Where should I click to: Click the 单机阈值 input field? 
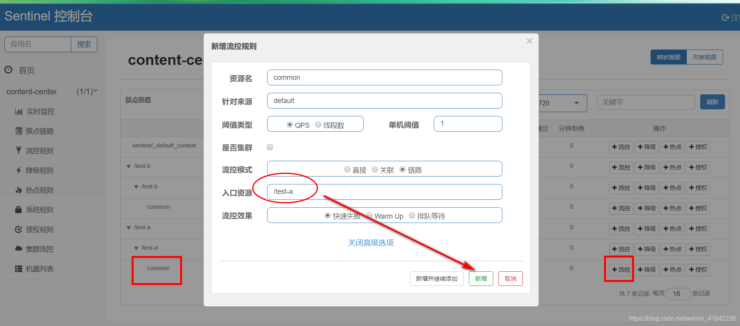point(468,124)
